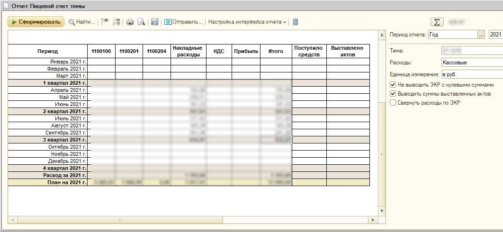The height and width of the screenshot is (232, 503).
Task: Save the report with the floppy disk icon
Action: [154, 22]
